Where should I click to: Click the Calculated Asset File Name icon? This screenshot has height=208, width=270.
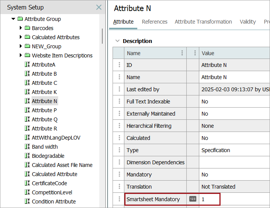point(27,165)
